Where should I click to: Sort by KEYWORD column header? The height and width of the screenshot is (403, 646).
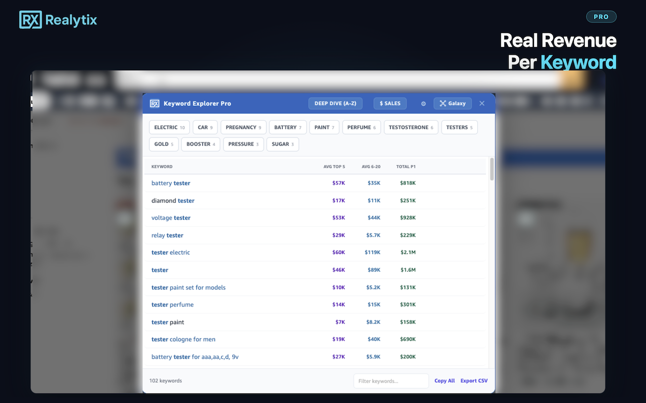tap(162, 167)
